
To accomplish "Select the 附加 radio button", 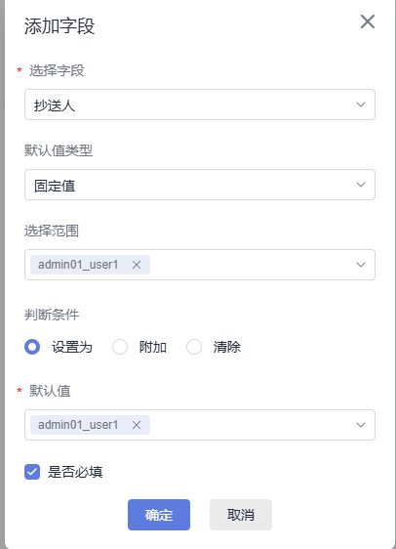I will coord(120,347).
